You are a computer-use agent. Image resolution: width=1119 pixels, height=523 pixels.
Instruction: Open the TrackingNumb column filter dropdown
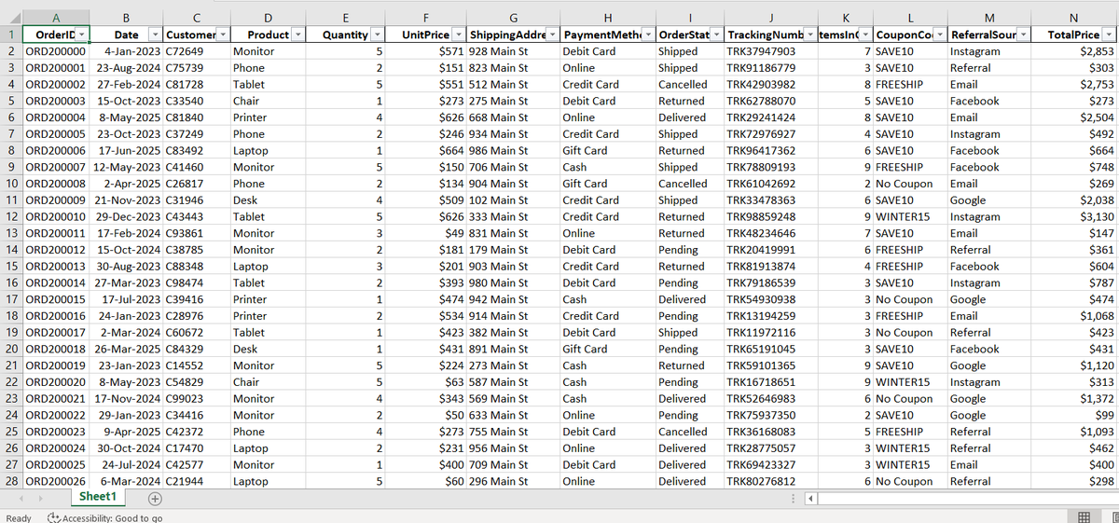click(x=810, y=34)
